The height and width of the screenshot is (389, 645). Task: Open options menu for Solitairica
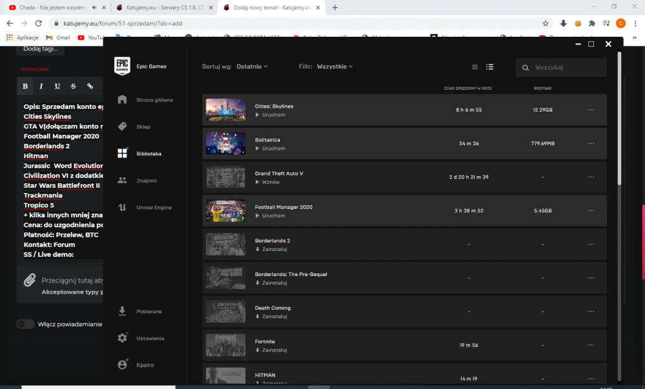click(591, 143)
